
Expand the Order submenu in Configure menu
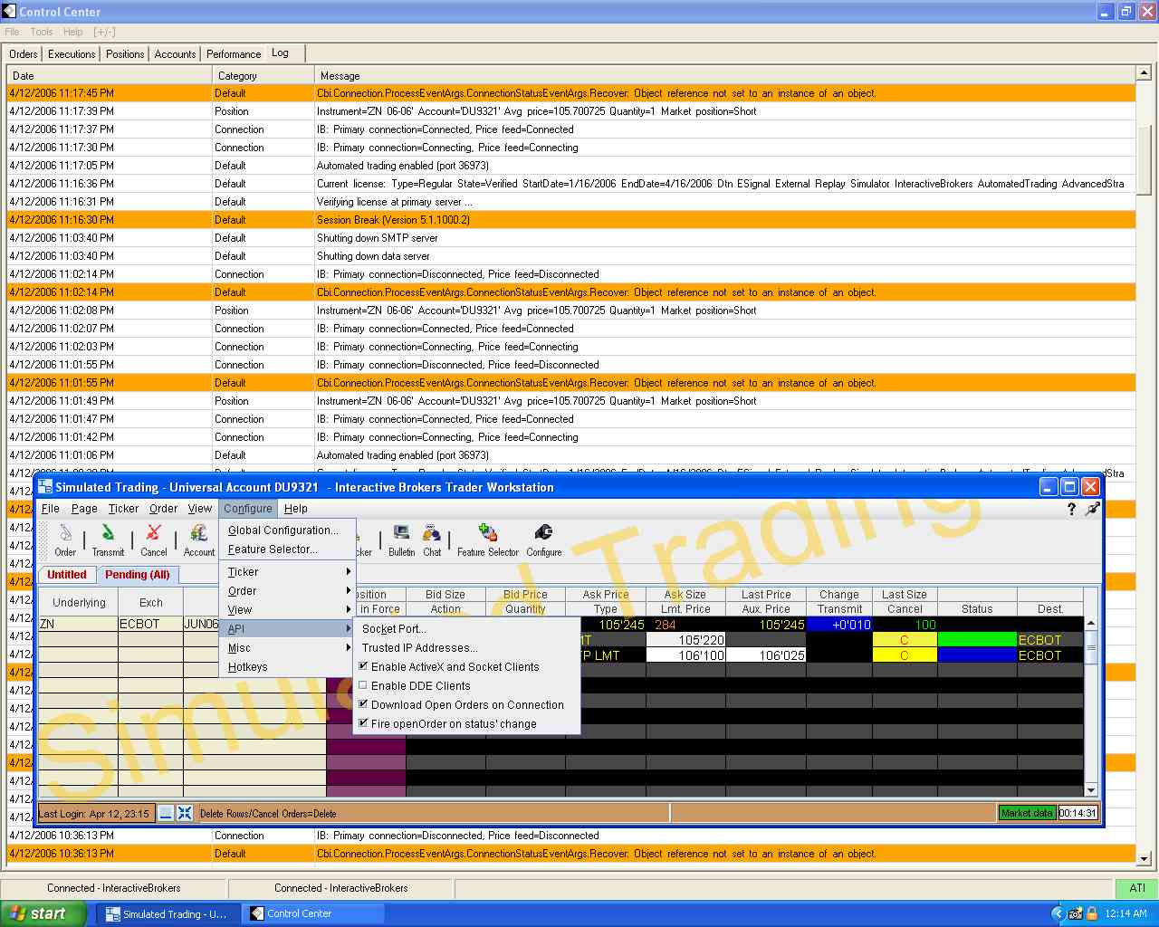click(288, 591)
